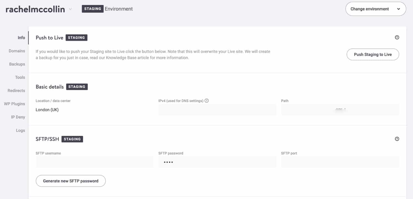The image size is (413, 199).
Task: Open the IP Deny settings
Action: pyautogui.click(x=18, y=117)
